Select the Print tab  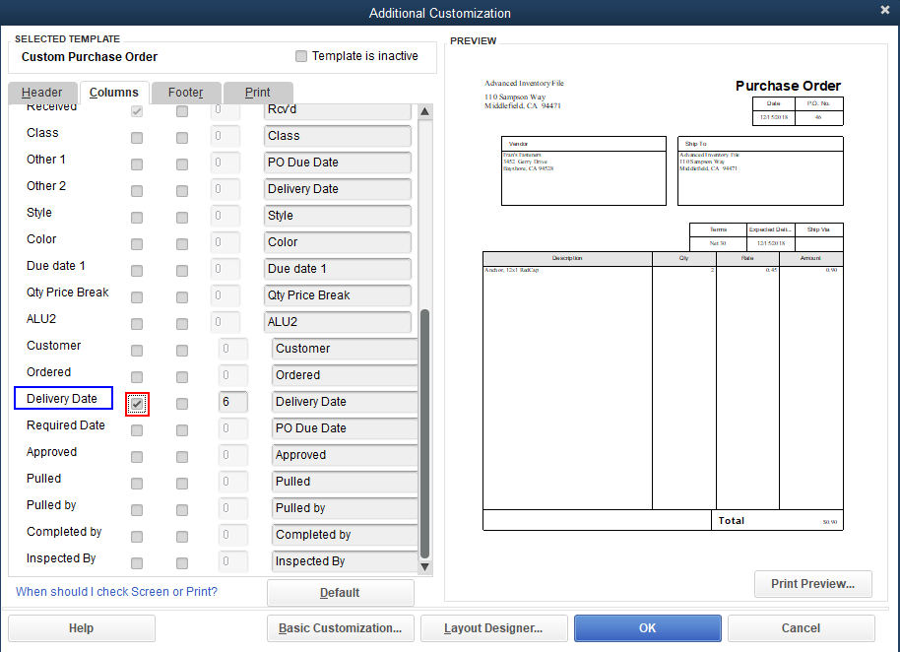click(258, 93)
